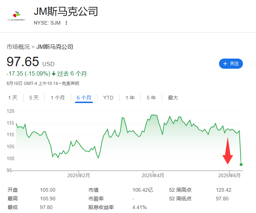Select the 5 天 range tab
This screenshot has height=213, width=256.
tap(34, 98)
